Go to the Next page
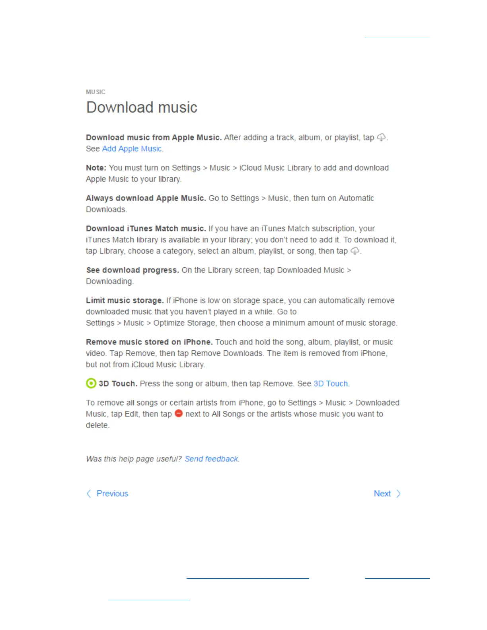The width and height of the screenshot is (487, 630). (x=382, y=494)
